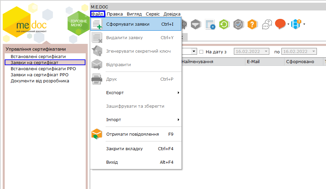Open dropdown arrow next to film-strip icon
The image size is (326, 189).
click(x=304, y=24)
